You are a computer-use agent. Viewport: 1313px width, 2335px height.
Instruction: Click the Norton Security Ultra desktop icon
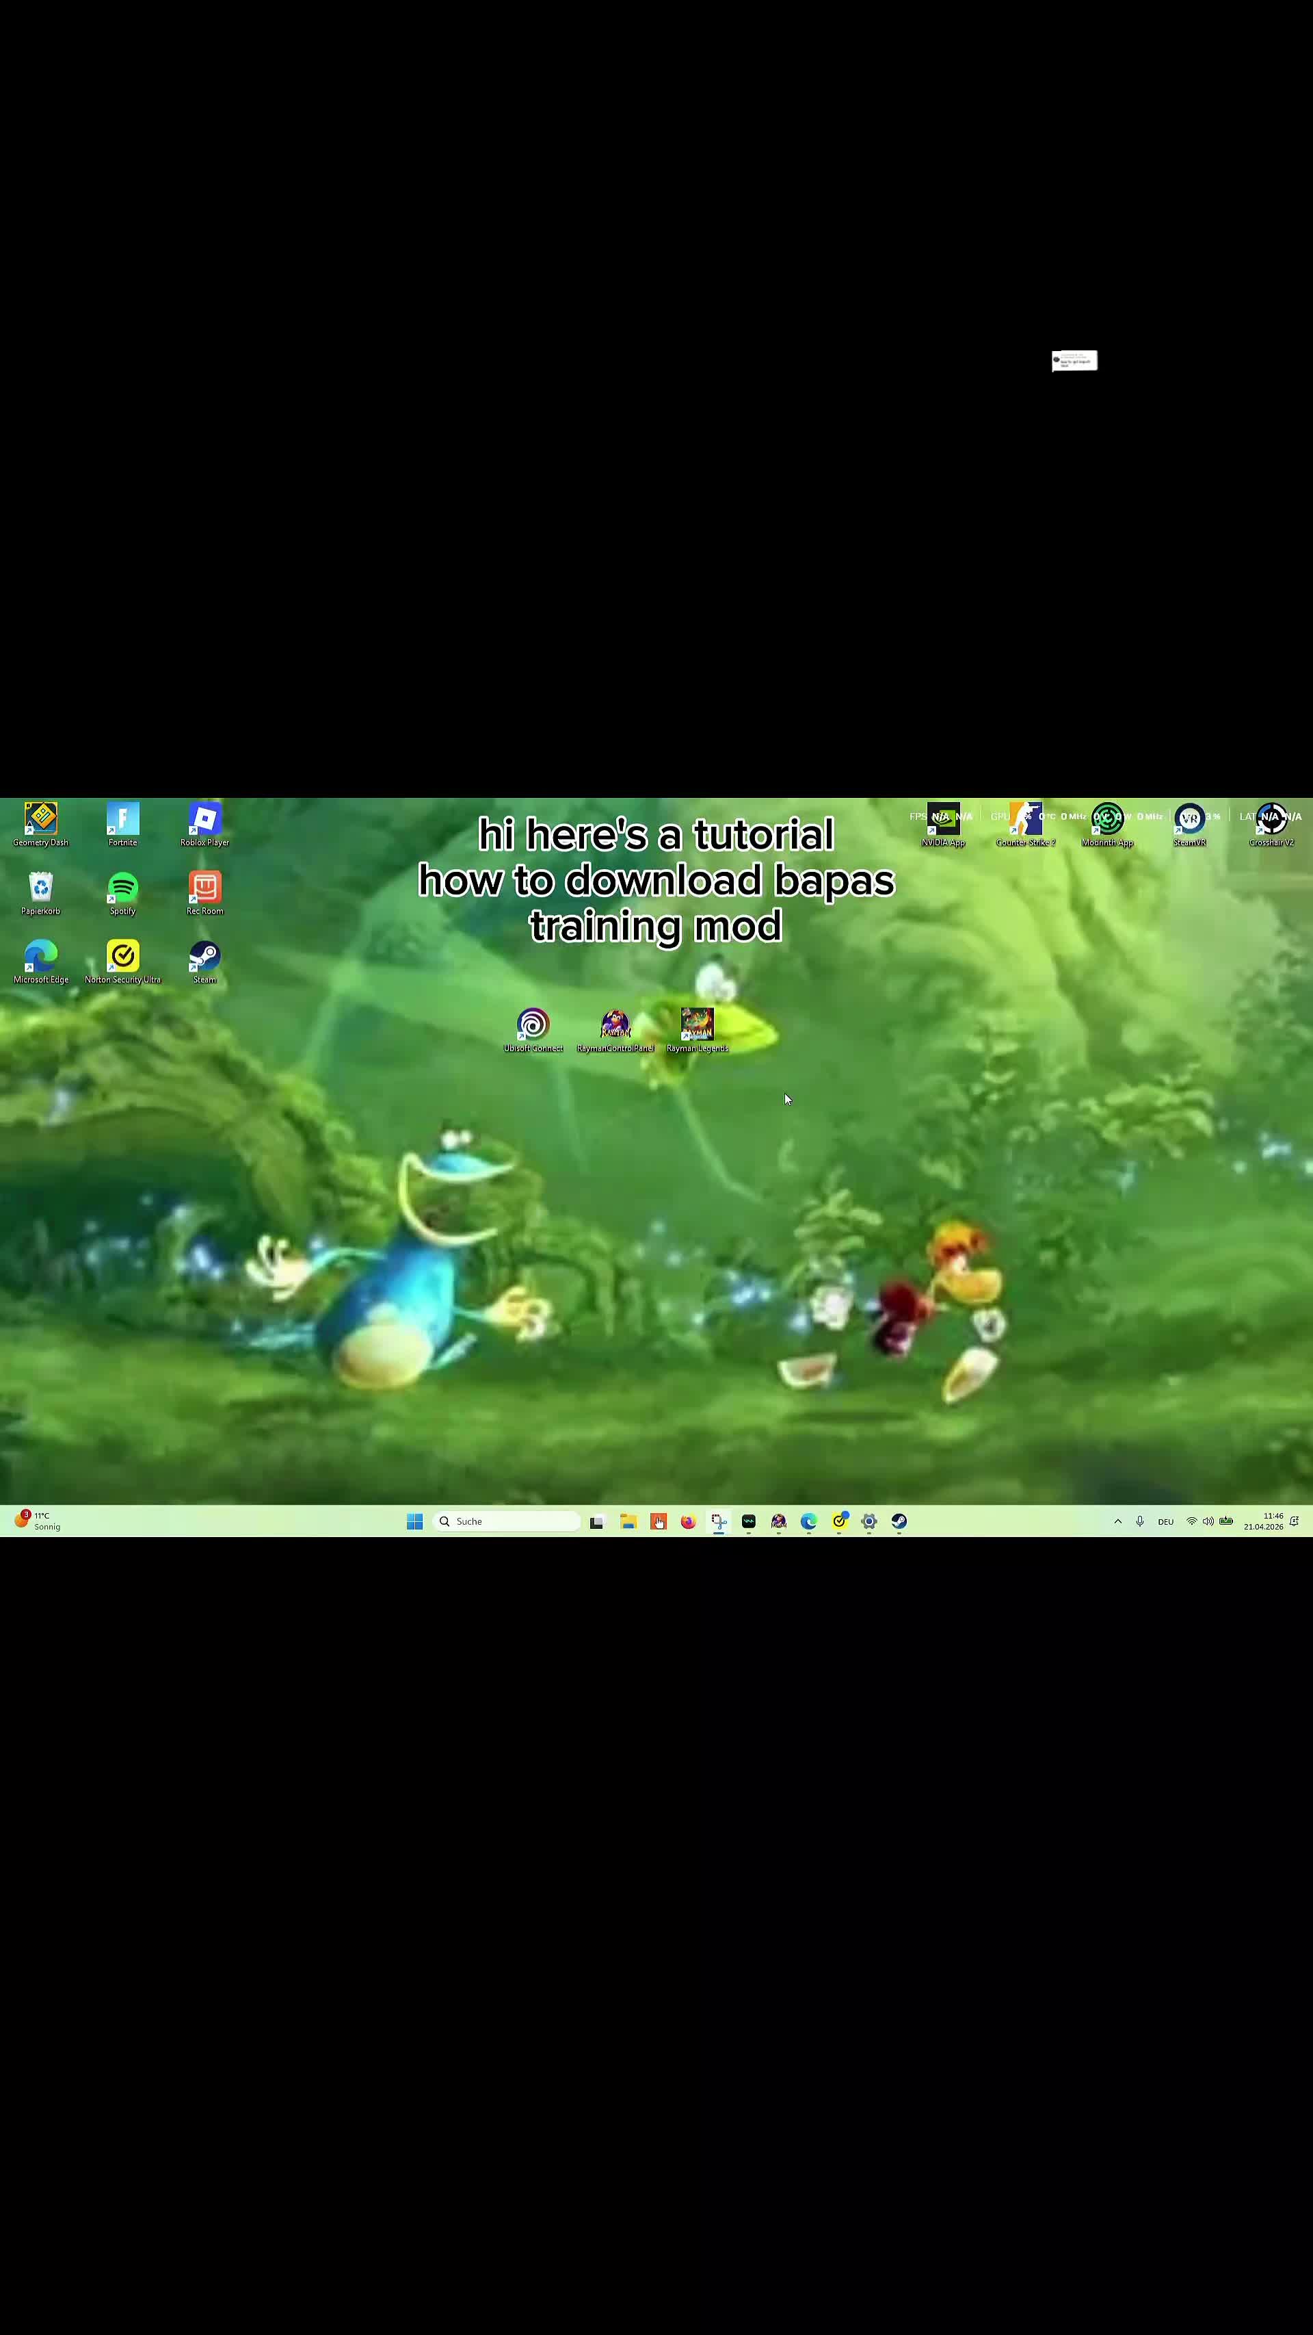(x=123, y=962)
